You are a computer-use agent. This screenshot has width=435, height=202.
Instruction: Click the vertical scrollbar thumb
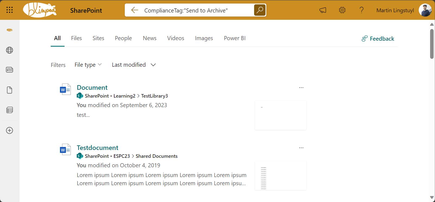tap(432, 43)
